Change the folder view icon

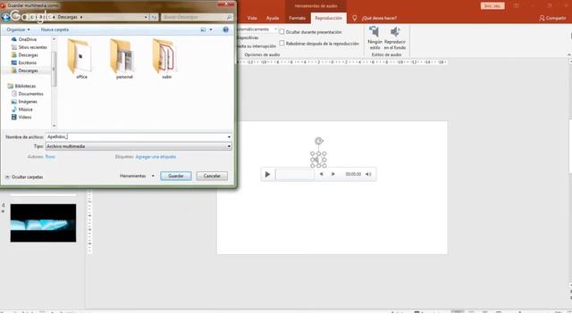[203, 29]
